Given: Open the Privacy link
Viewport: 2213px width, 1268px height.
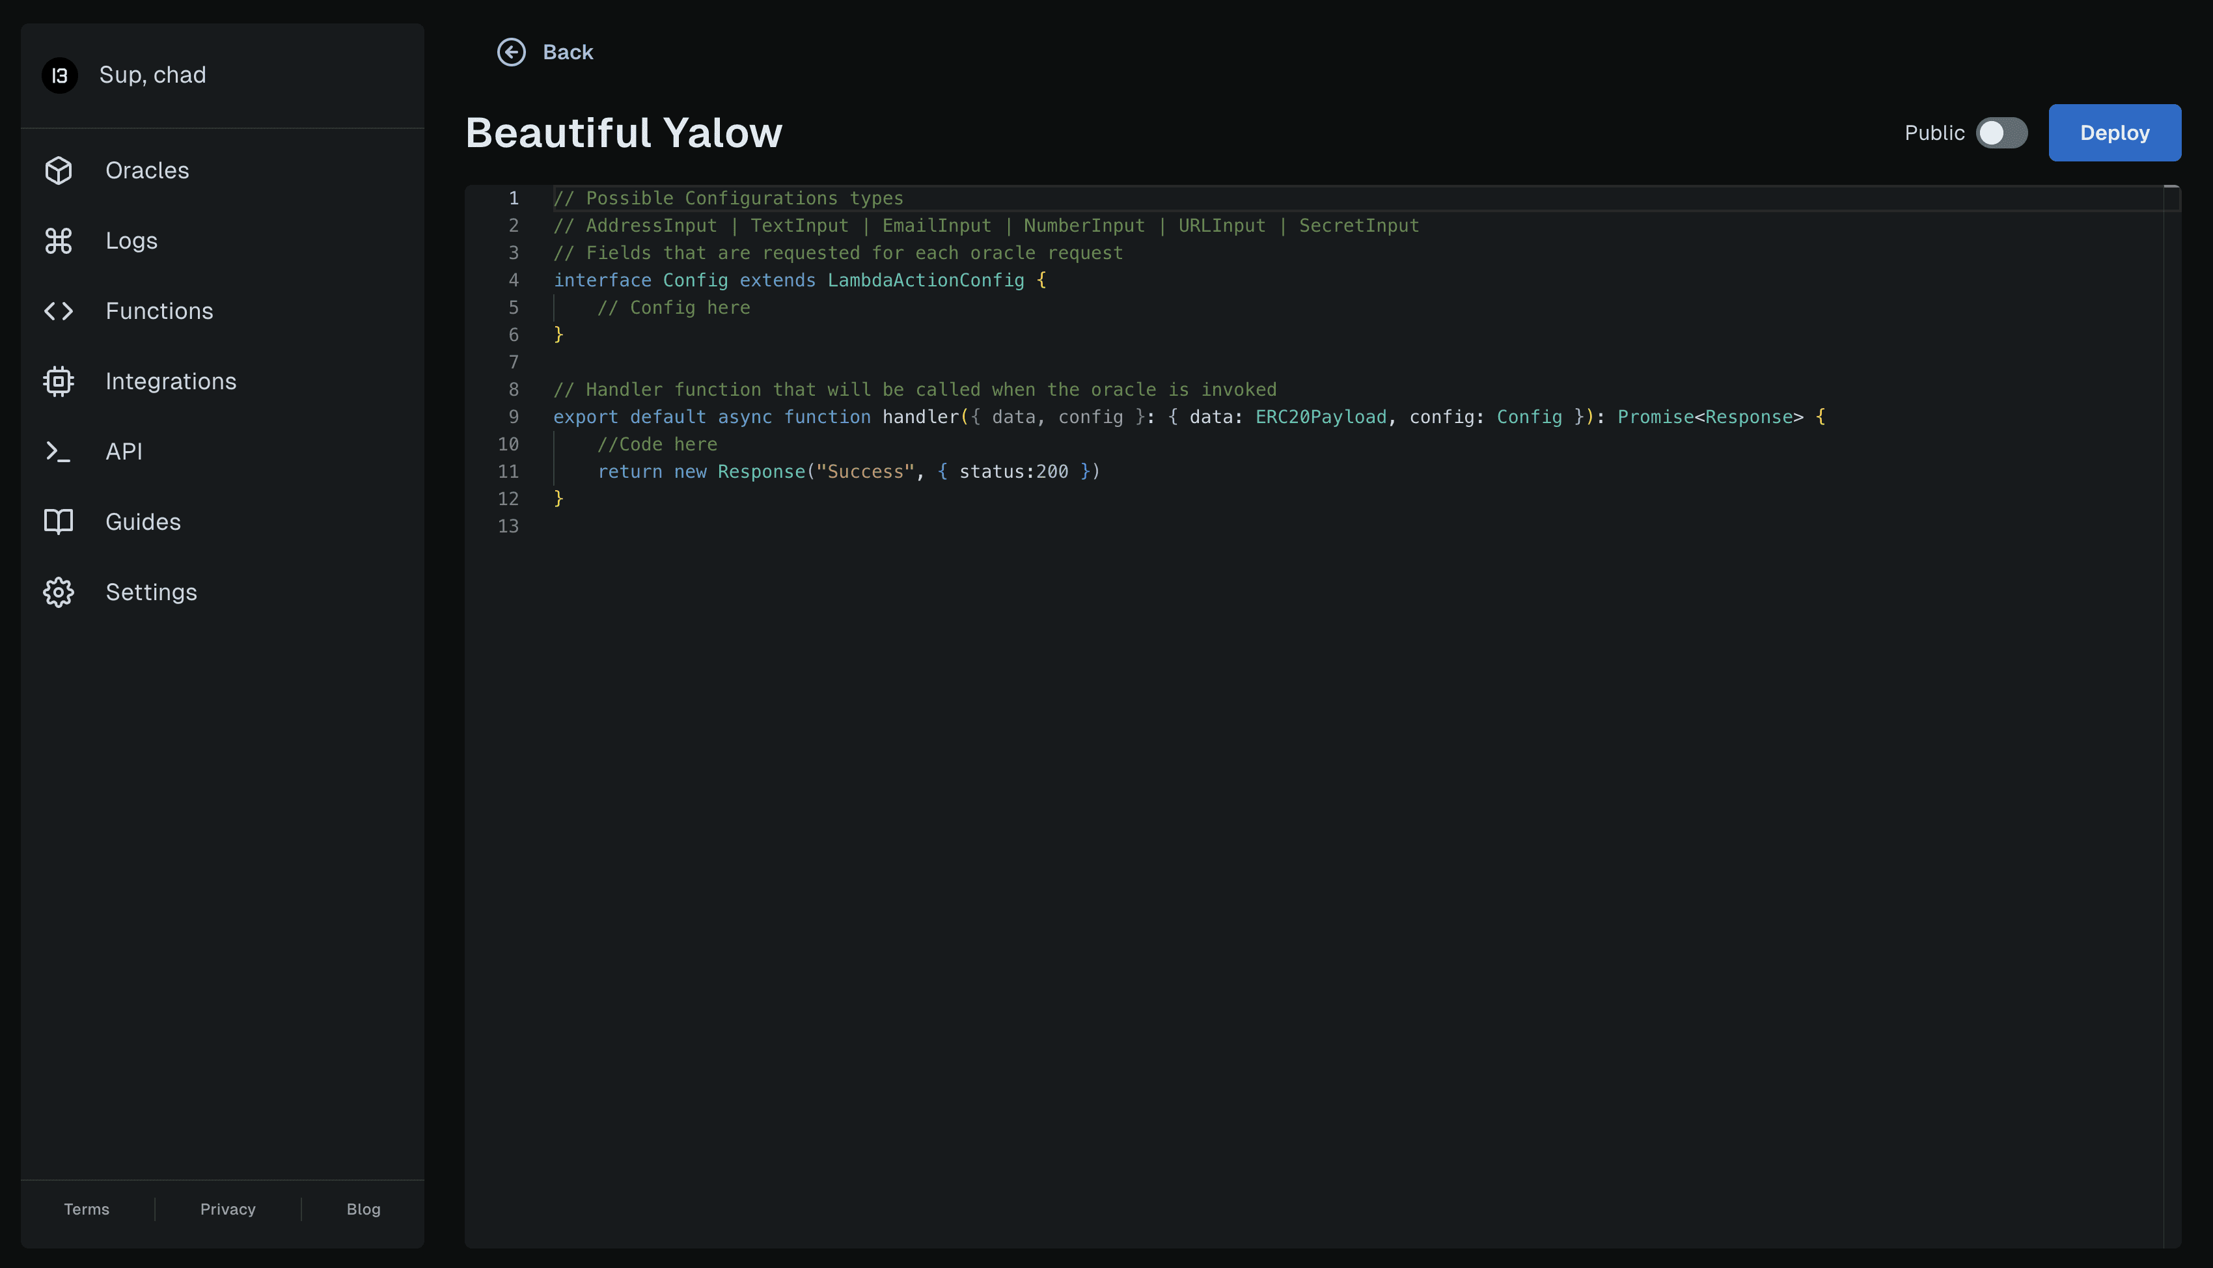Looking at the screenshot, I should pyautogui.click(x=228, y=1209).
